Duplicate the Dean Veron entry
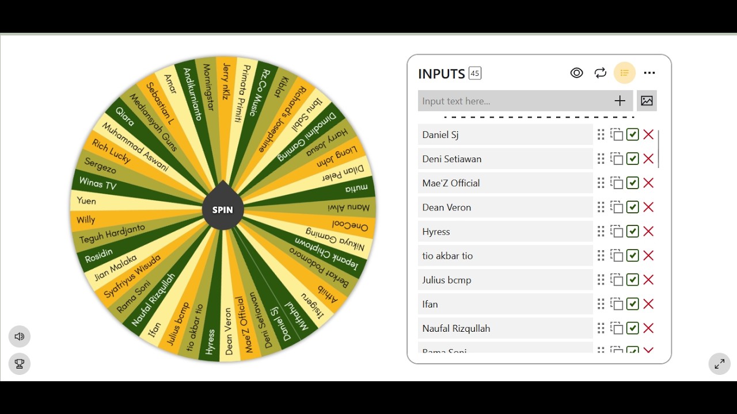This screenshot has height=414, width=737. [x=617, y=207]
